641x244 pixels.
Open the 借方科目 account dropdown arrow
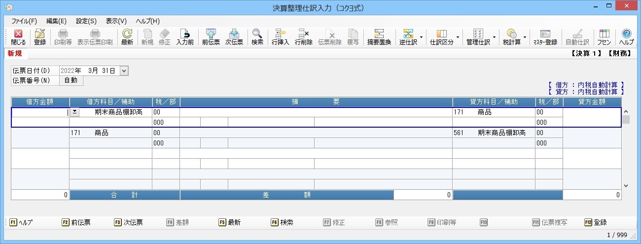click(x=74, y=112)
